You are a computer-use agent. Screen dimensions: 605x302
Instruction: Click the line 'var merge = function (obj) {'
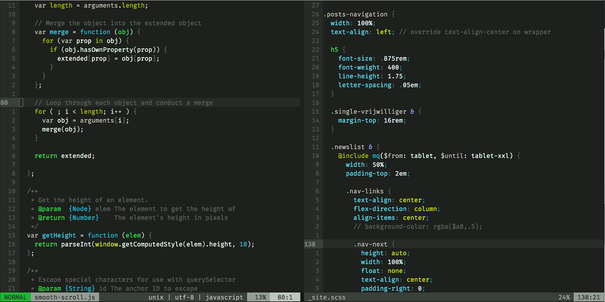(88, 32)
